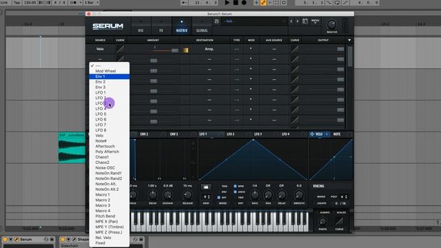Go to previous Serum preset arrow
This screenshot has height=248, width=441.
coord(291,21)
